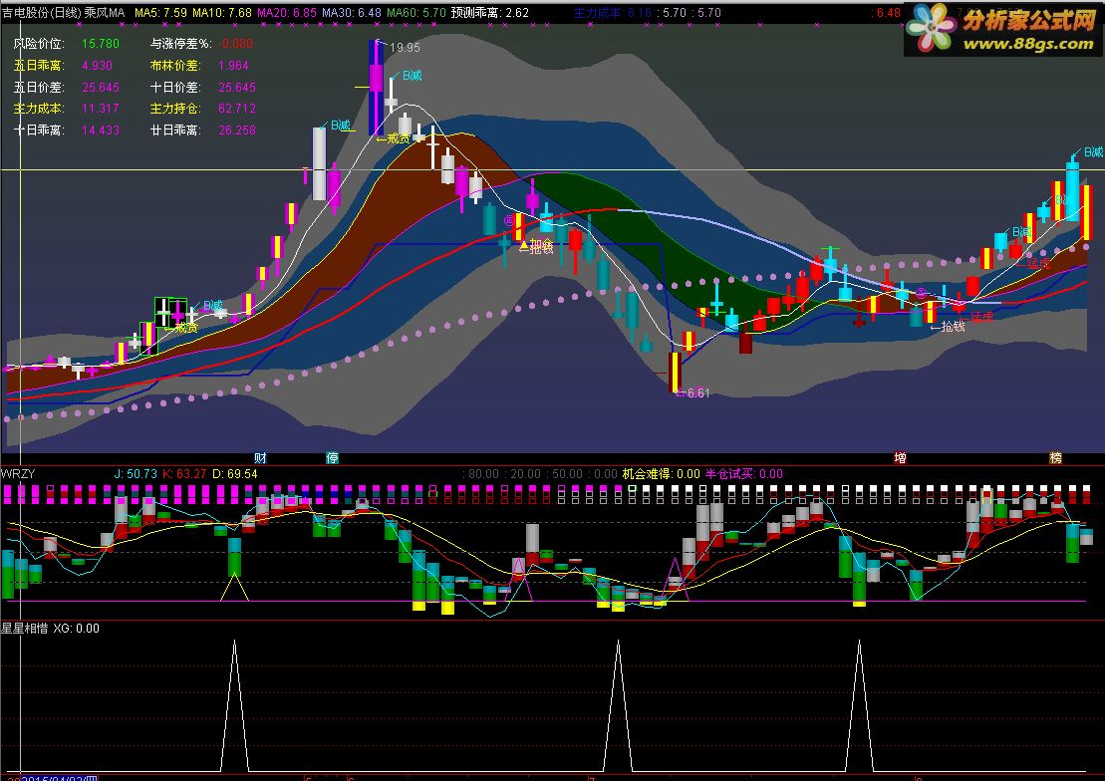Select the MA10: 7.68 indicator label

point(222,13)
